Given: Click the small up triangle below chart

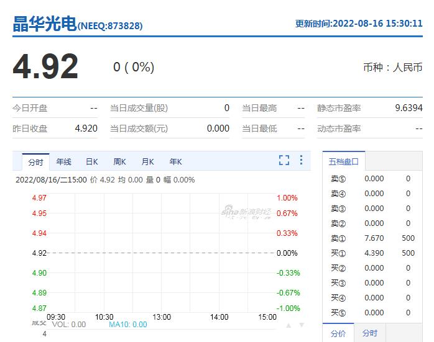Looking at the screenshot, I should click(x=289, y=325).
